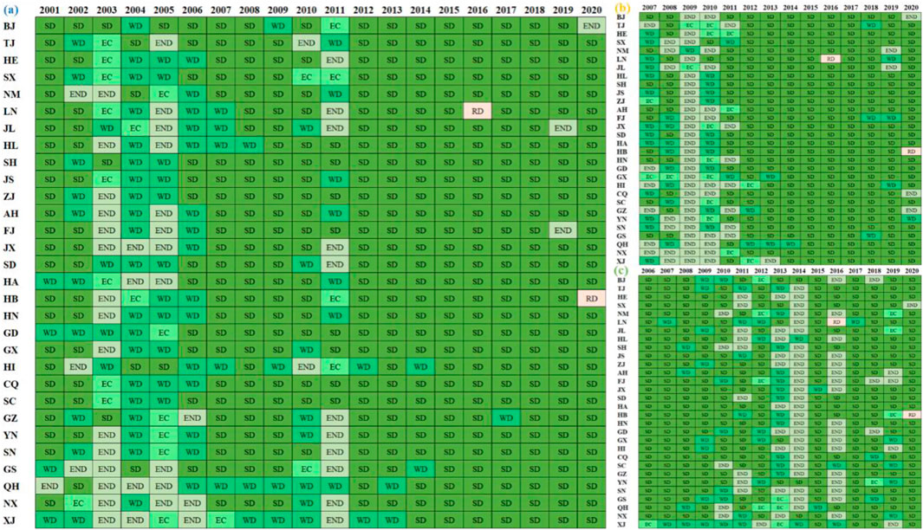Select panel (a) GS row's 2014 WD cell
The image size is (923, 530).
(420, 469)
